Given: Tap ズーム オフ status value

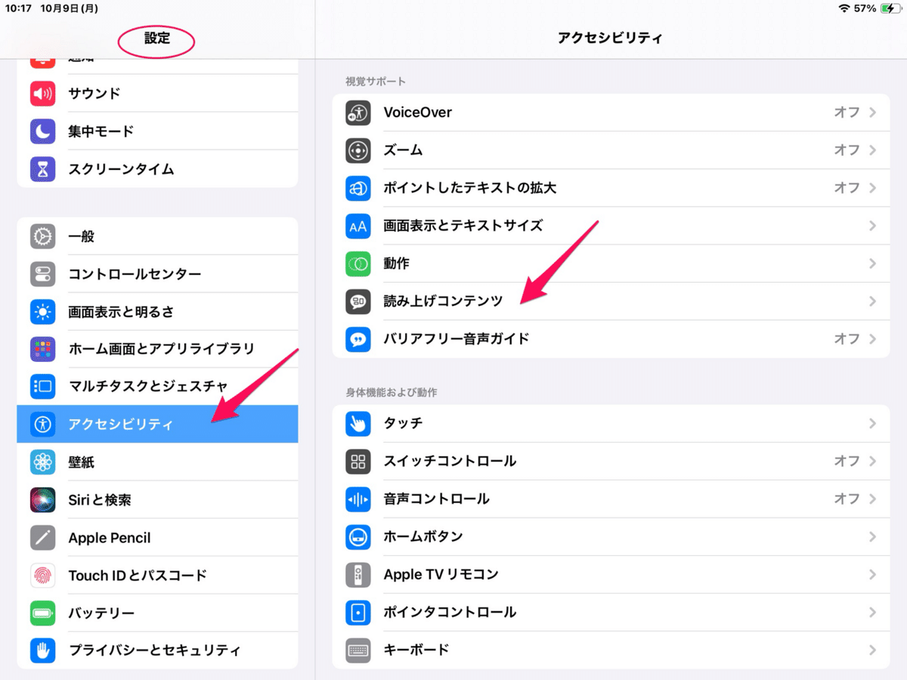Looking at the screenshot, I should 847,150.
